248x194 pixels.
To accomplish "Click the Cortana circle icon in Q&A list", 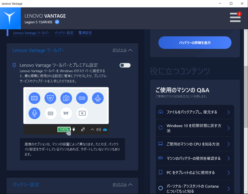I will (x=161, y=188).
